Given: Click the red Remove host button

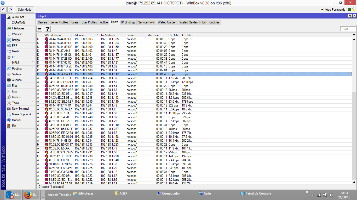Looking at the screenshot, I should coord(39,29).
